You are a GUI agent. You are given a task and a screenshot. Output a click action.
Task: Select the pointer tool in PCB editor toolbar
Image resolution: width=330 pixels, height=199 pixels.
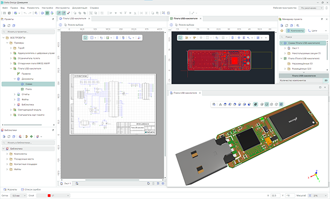pyautogui.click(x=180, y=37)
